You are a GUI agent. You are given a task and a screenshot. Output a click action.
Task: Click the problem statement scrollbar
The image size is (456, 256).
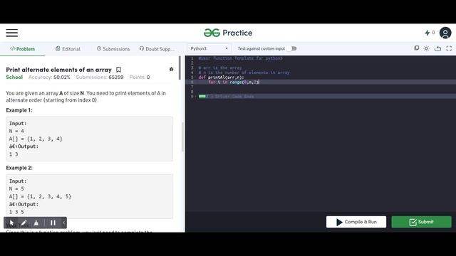click(x=180, y=68)
